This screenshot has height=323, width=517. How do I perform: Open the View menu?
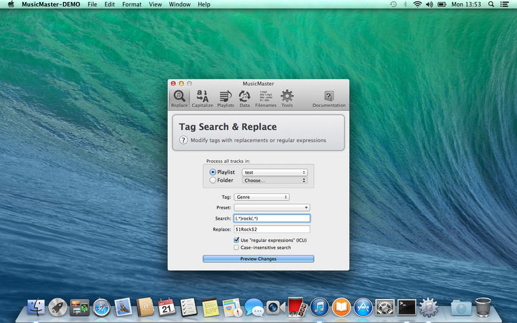[155, 5]
